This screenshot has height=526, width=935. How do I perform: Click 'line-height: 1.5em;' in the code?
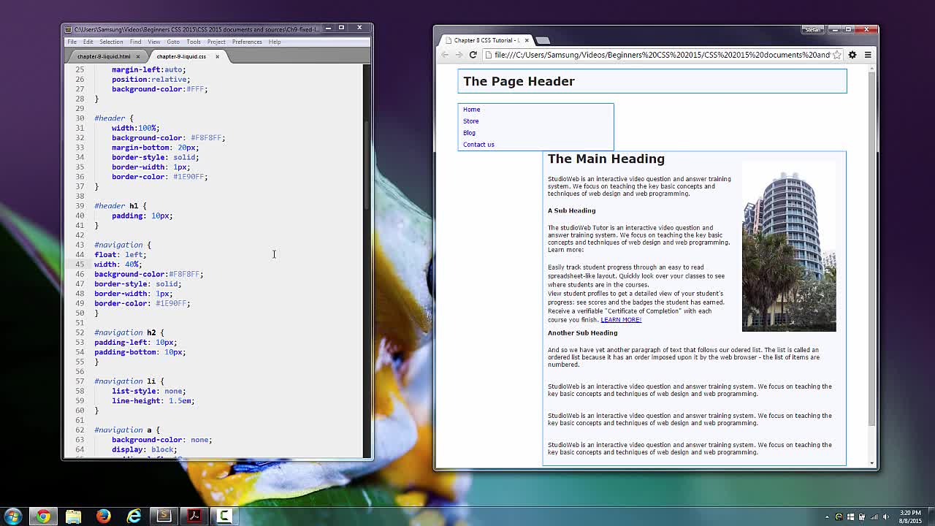[153, 401]
